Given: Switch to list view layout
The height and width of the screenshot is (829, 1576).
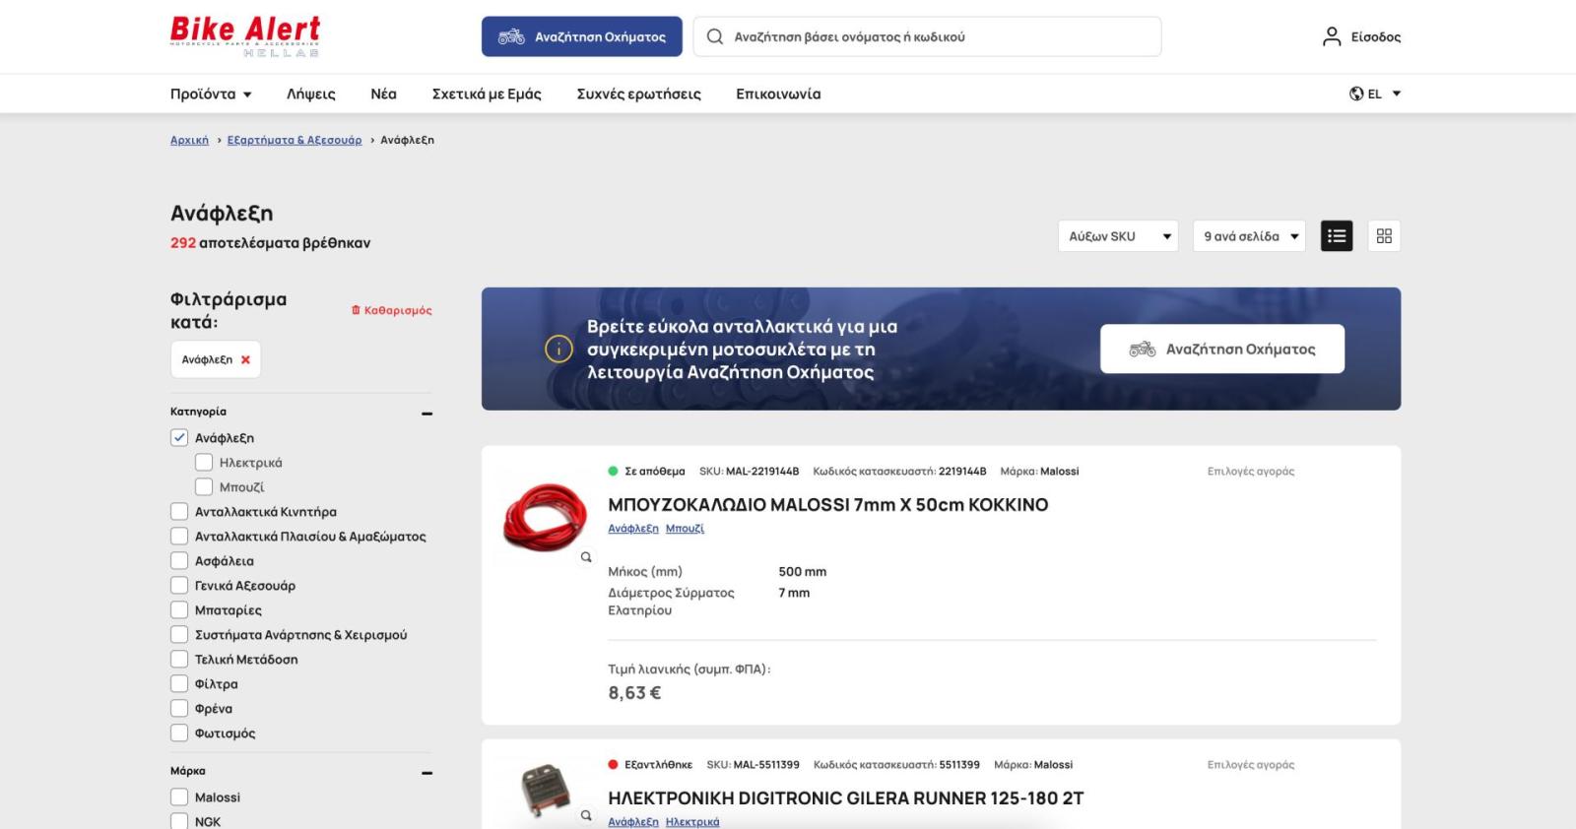Looking at the screenshot, I should [x=1337, y=236].
